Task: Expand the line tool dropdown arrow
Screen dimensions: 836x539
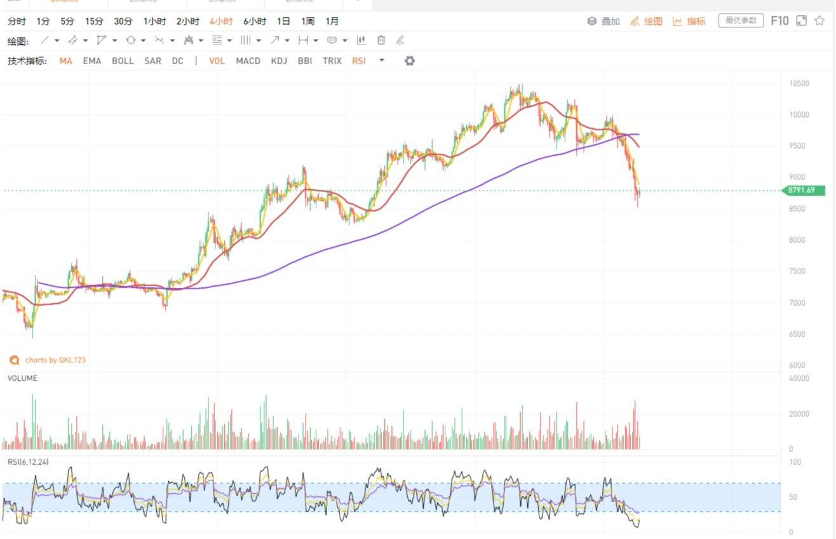Action: (x=57, y=41)
